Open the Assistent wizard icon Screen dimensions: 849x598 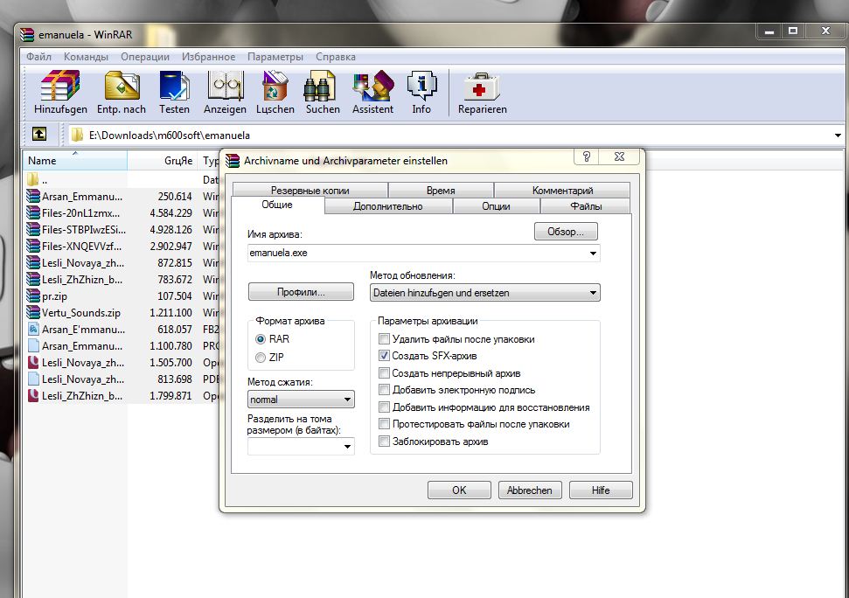point(372,87)
